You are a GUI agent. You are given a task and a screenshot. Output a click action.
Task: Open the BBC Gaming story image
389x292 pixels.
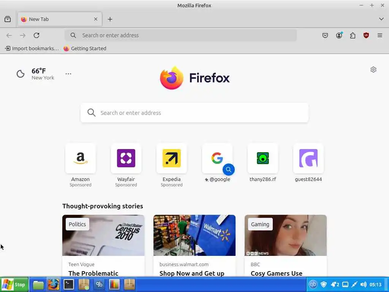286,235
